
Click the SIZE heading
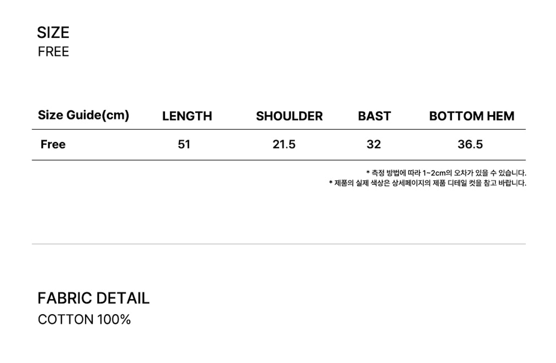[x=53, y=32]
